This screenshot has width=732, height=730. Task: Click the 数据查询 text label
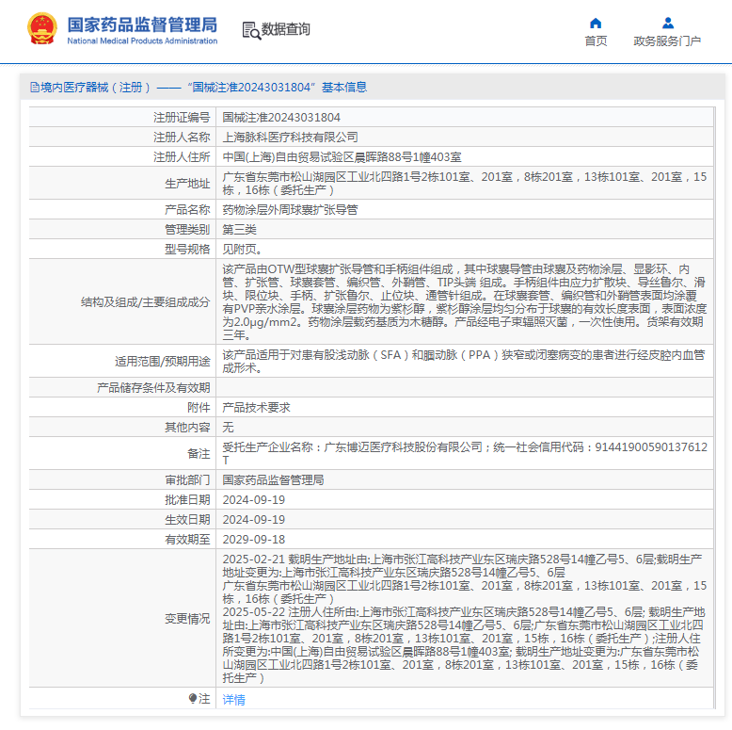click(286, 29)
